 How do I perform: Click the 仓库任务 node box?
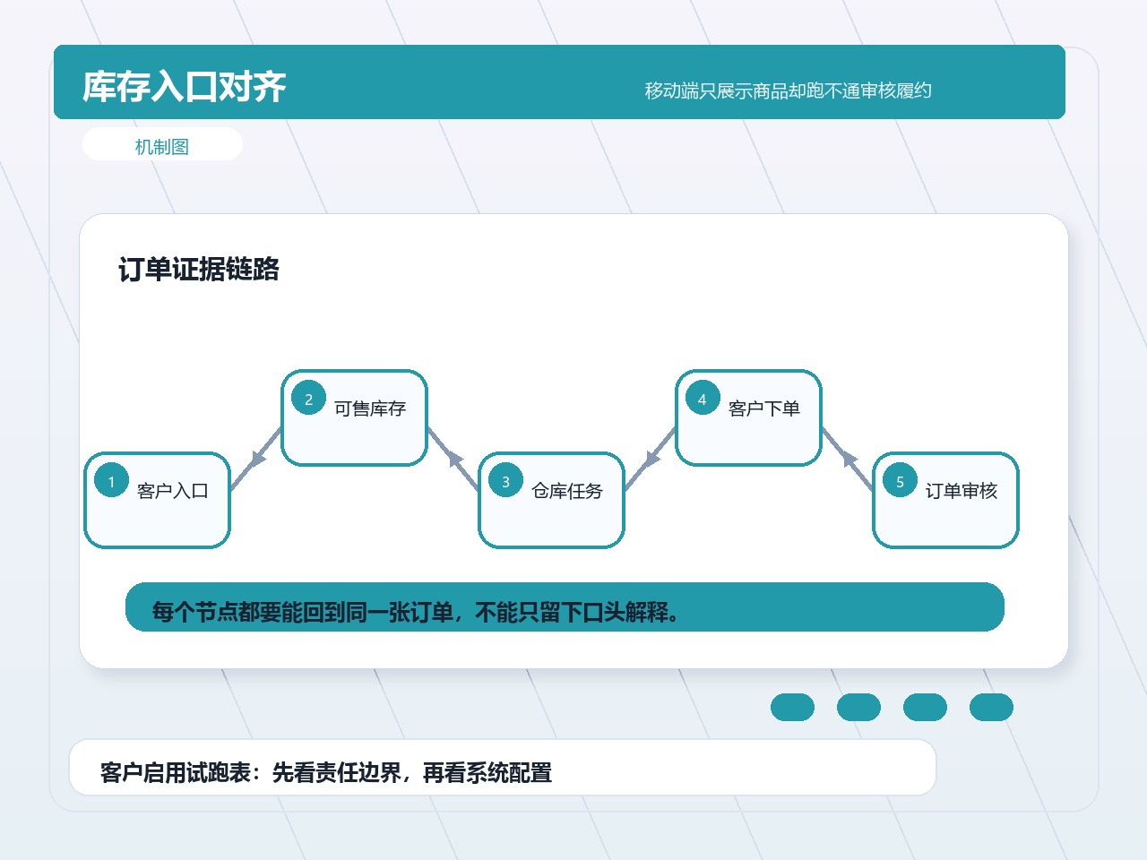pyautogui.click(x=552, y=500)
